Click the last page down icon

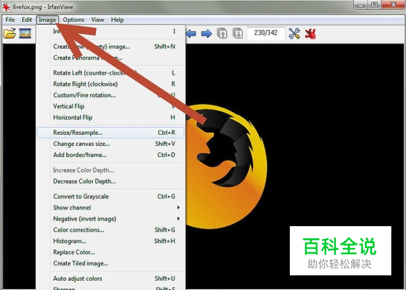238,33
